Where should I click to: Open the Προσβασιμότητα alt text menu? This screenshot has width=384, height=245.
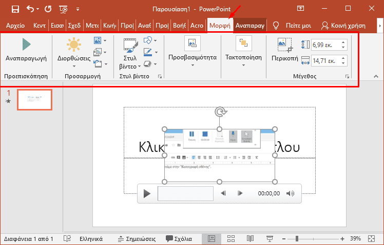(x=193, y=51)
